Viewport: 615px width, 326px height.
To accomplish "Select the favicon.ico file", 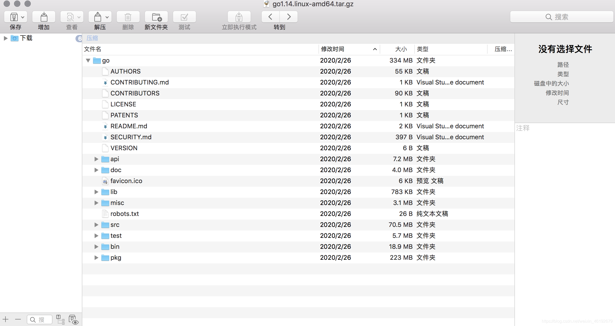I will 298,181.
